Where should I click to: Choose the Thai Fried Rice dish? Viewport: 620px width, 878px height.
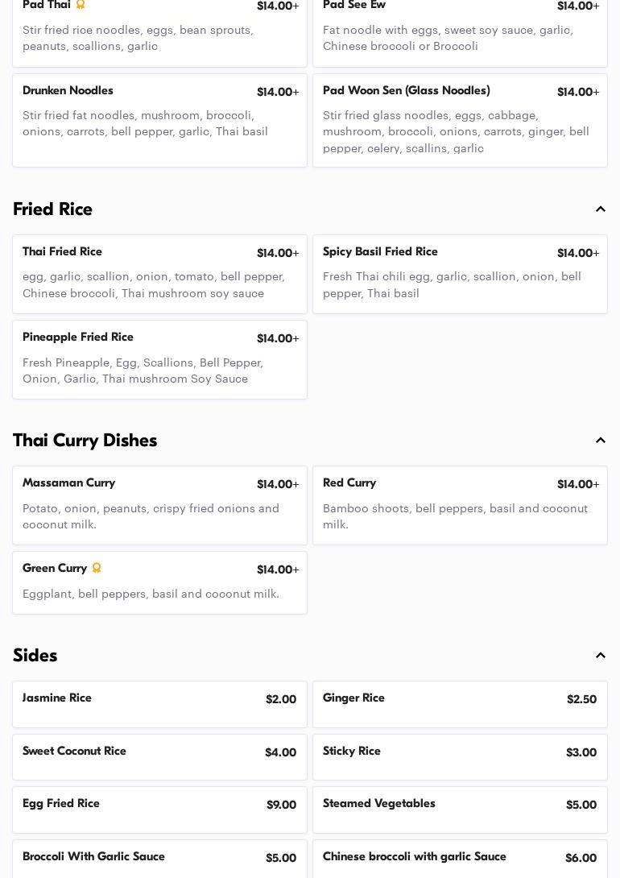click(159, 274)
